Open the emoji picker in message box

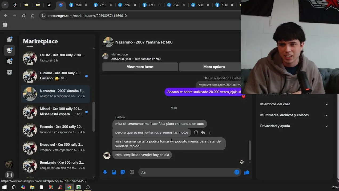237,172
